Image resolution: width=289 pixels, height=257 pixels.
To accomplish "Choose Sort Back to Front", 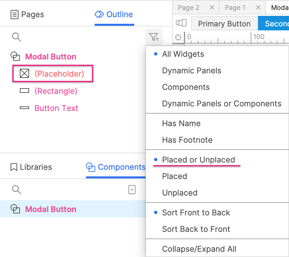I will [x=196, y=229].
